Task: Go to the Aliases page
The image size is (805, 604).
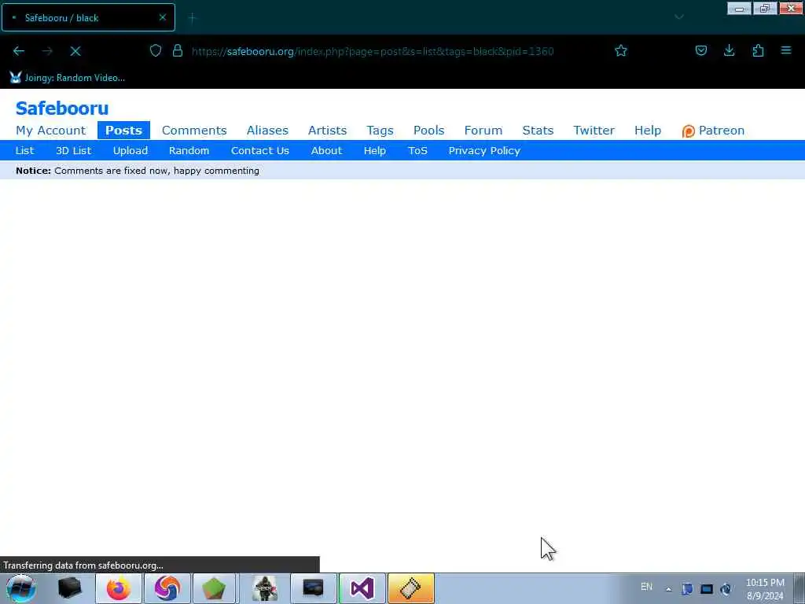Action: click(x=267, y=131)
